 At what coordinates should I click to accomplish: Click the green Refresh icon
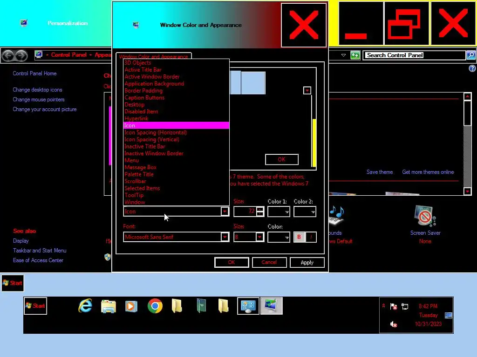(x=355, y=55)
